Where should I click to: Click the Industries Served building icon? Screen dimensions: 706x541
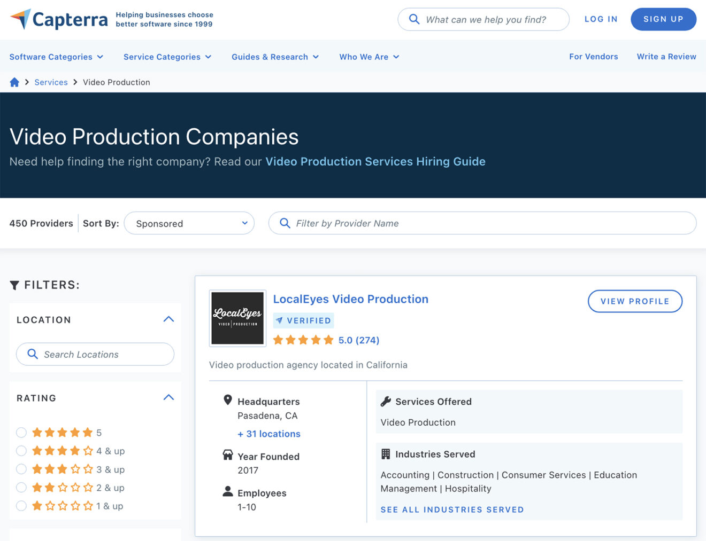(386, 454)
